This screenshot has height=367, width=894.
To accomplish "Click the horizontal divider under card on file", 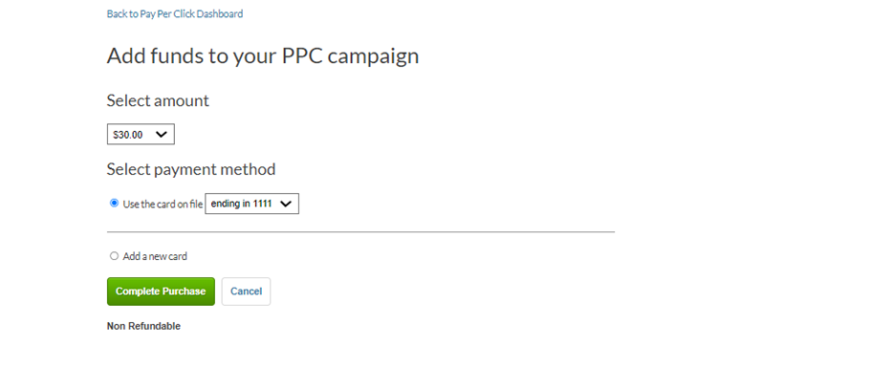I will 360,232.
